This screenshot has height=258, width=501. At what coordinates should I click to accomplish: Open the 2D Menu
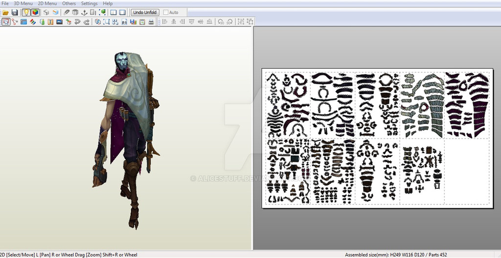pos(47,3)
